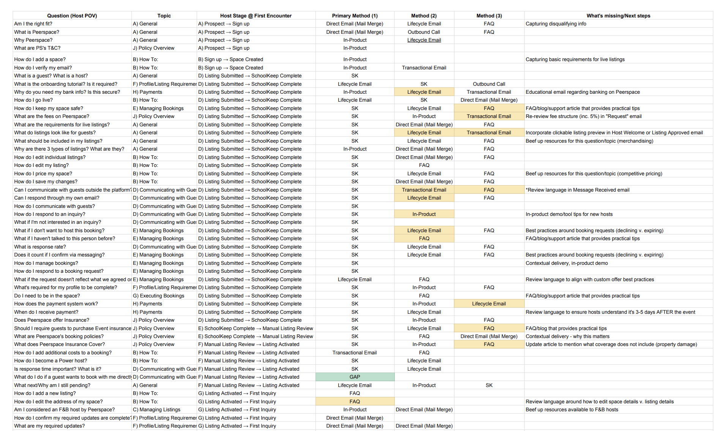Screen dimensions: 726x431
Task: Click the 'Method (3)' column header
Action: tap(489, 16)
